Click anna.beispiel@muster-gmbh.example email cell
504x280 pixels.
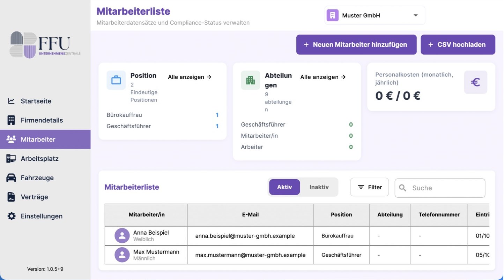(251, 236)
